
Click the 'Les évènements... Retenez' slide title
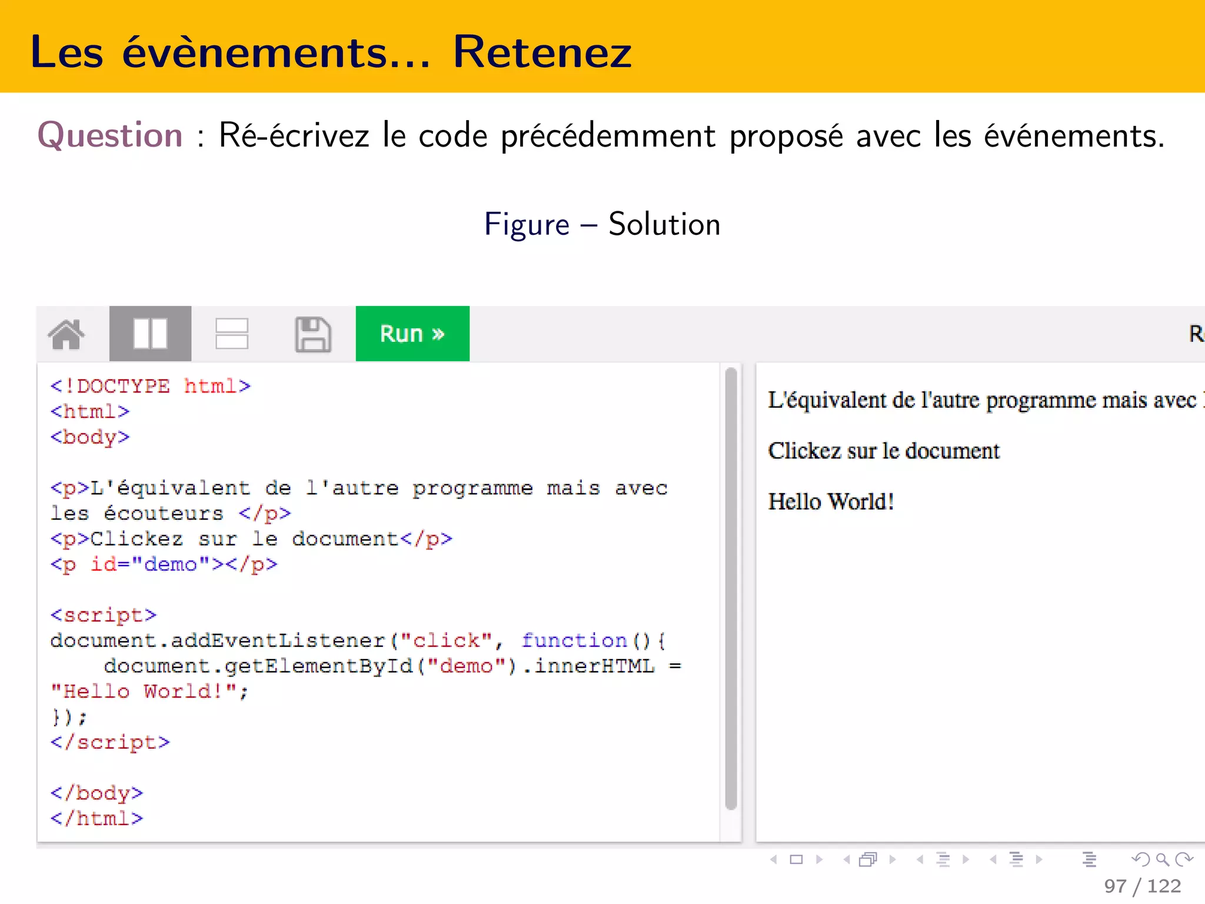331,52
